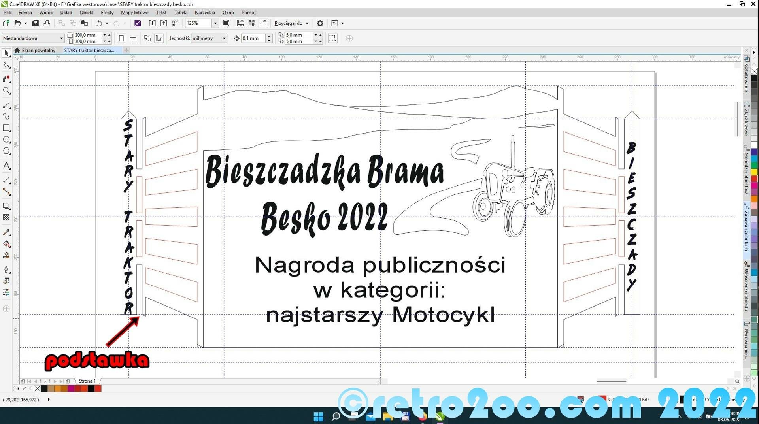This screenshot has height=424, width=759.
Task: Activate the Zoom tool
Action: (6, 91)
